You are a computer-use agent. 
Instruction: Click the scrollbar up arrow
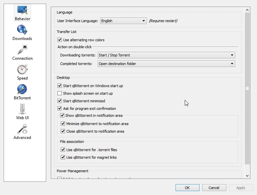tap(247, 10)
